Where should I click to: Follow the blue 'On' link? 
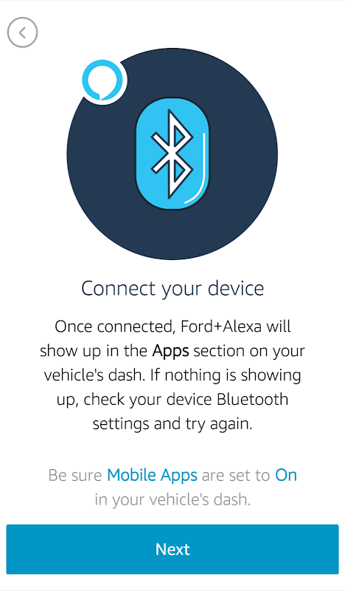[x=286, y=475]
